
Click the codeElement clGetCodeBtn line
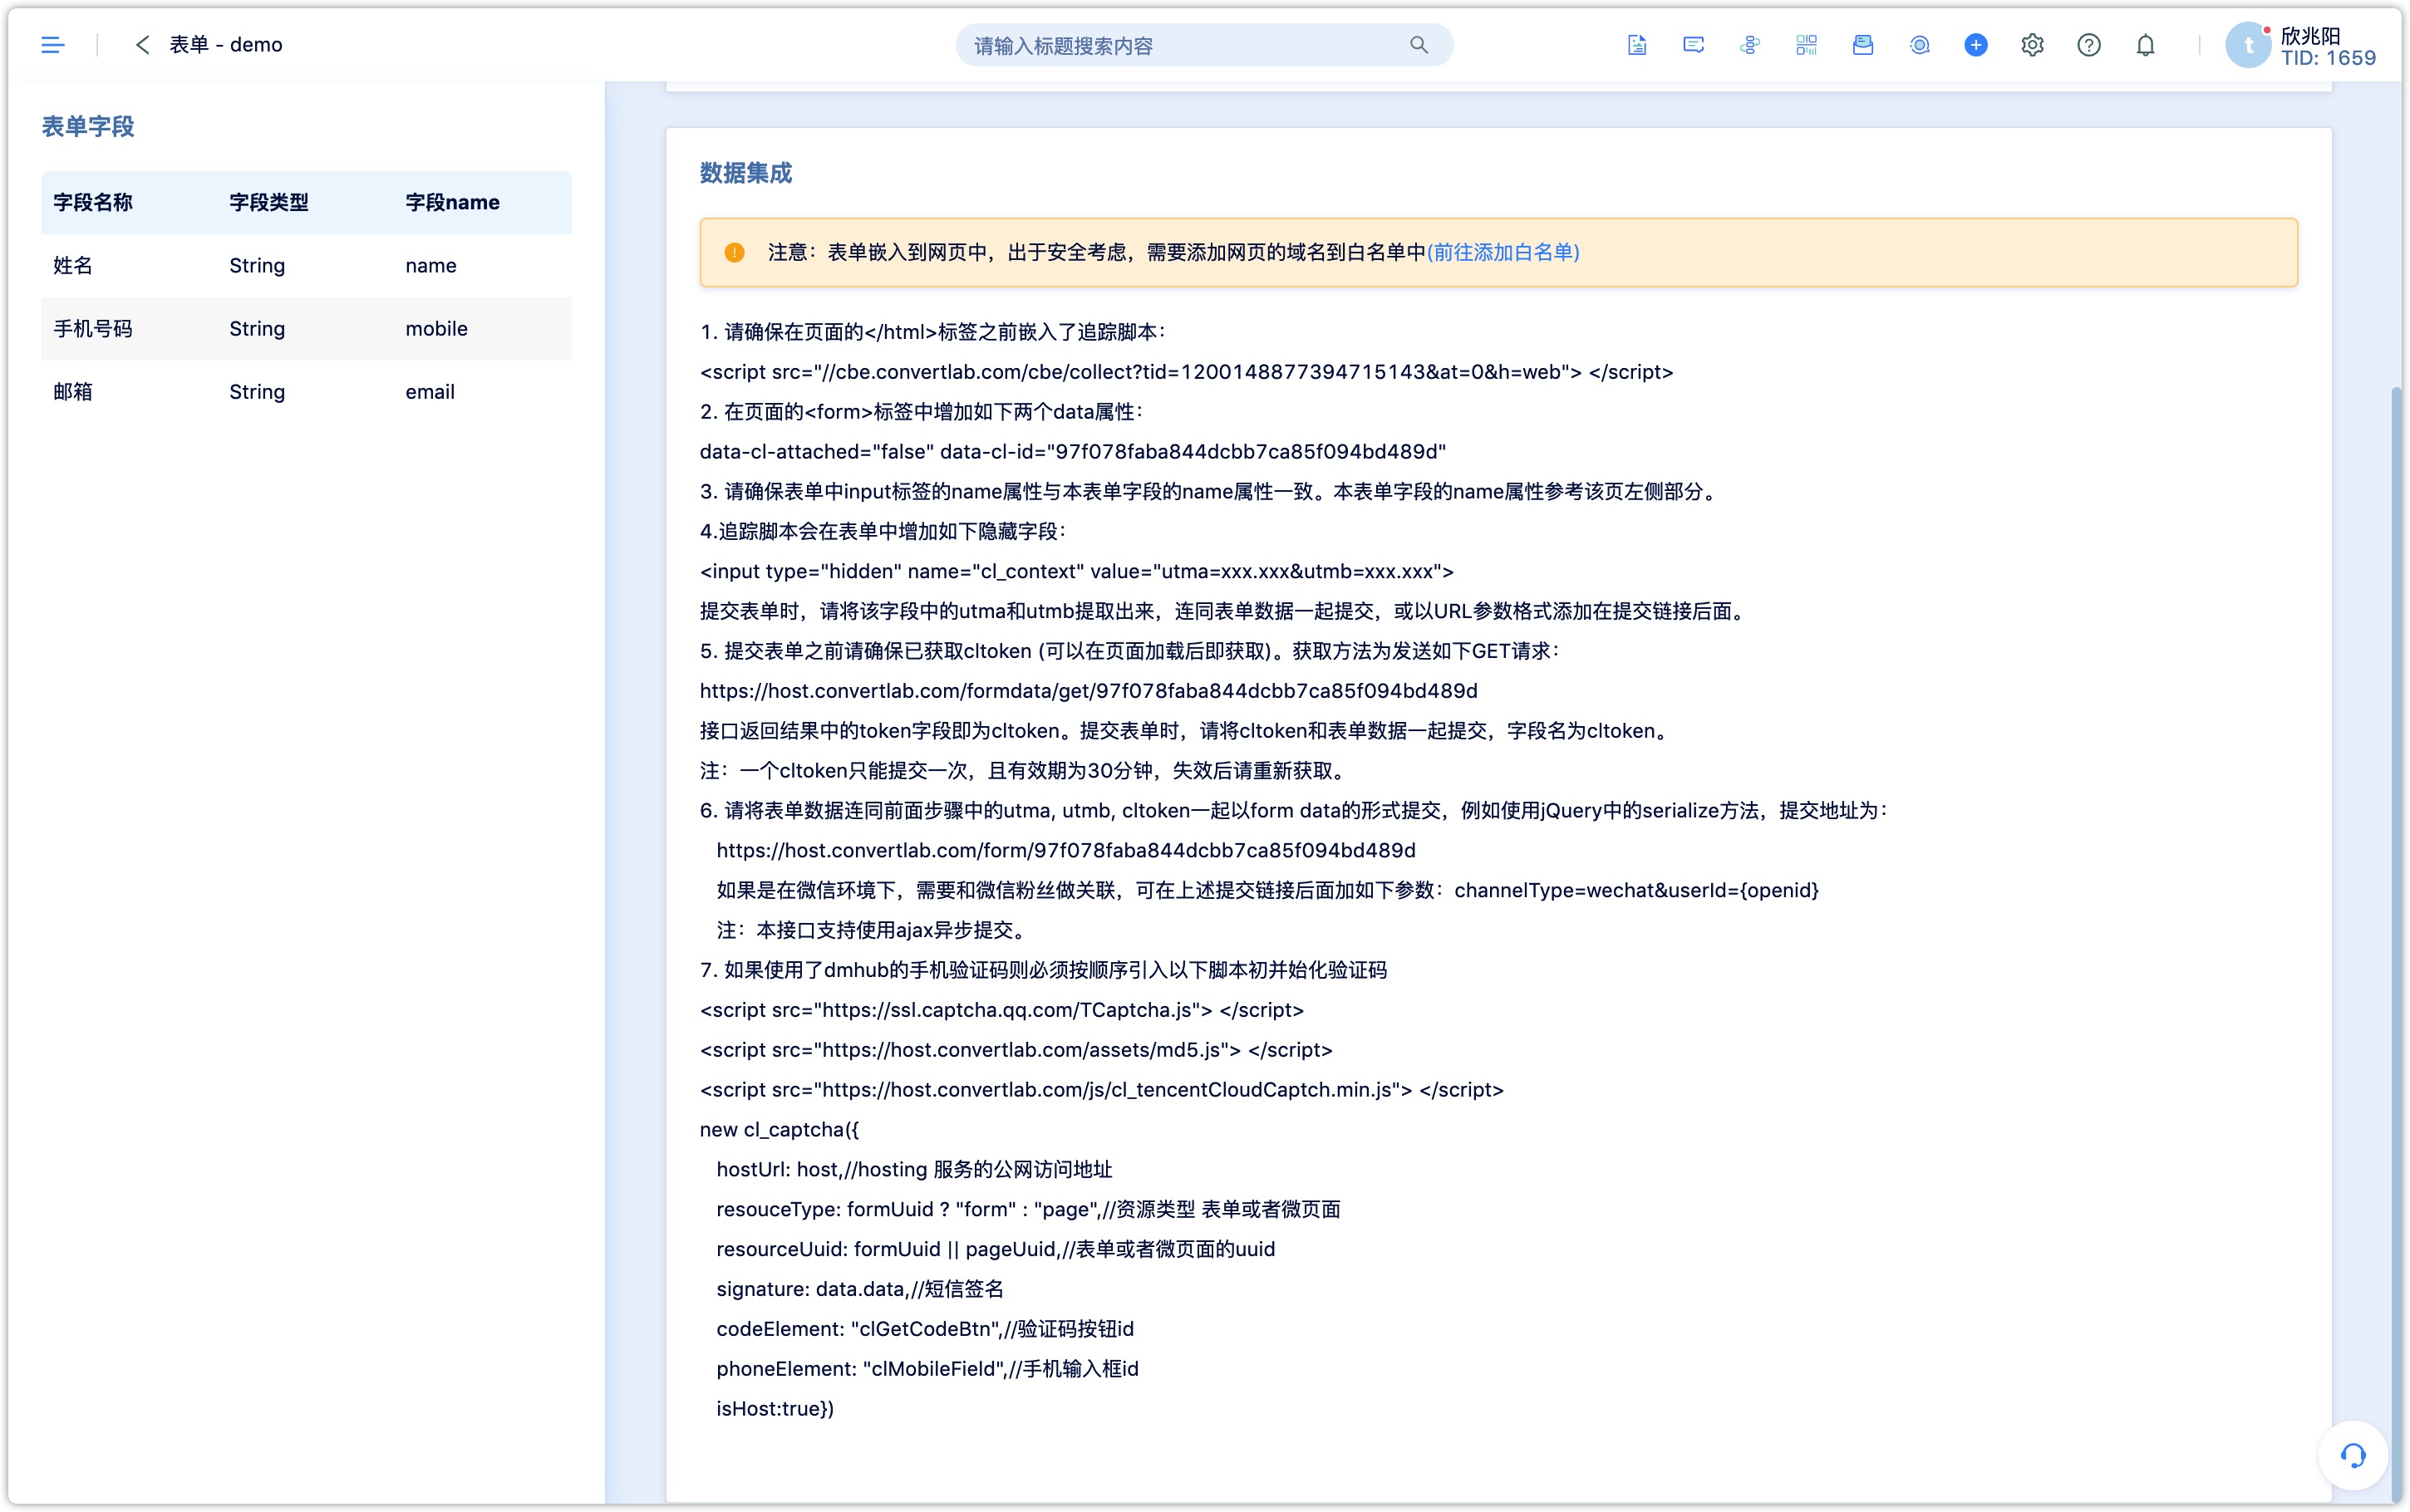point(925,1328)
